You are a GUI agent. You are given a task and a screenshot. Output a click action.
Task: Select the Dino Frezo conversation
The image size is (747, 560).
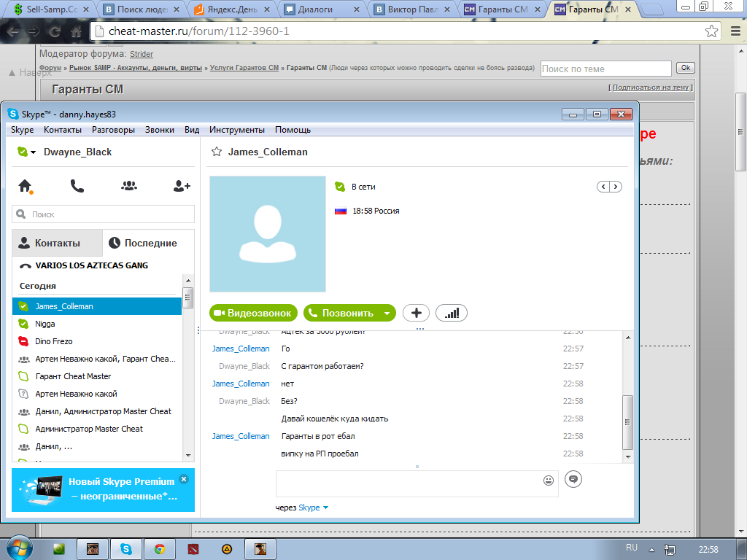(97, 341)
